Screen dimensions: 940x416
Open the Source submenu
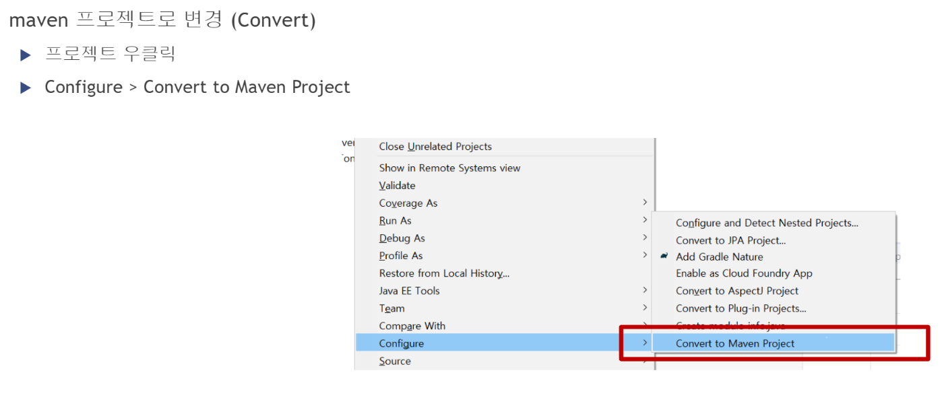504,361
